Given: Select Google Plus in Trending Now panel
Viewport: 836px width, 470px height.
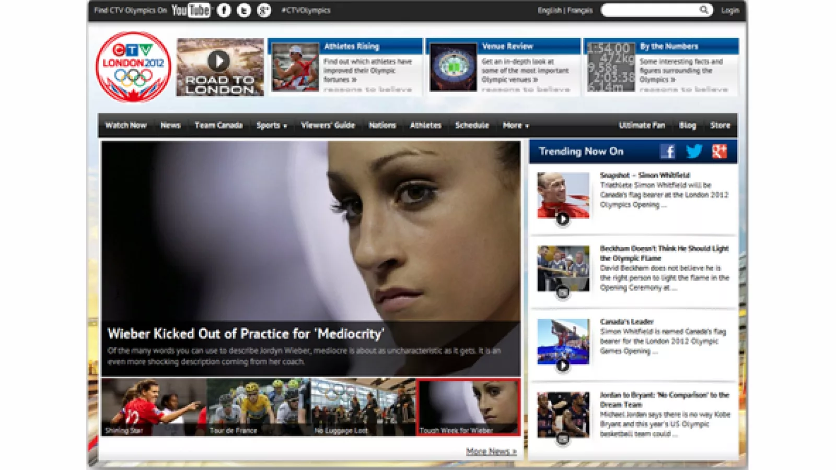Looking at the screenshot, I should [719, 151].
